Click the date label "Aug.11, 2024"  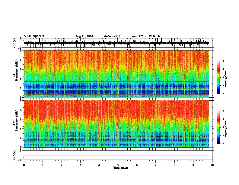84,36
